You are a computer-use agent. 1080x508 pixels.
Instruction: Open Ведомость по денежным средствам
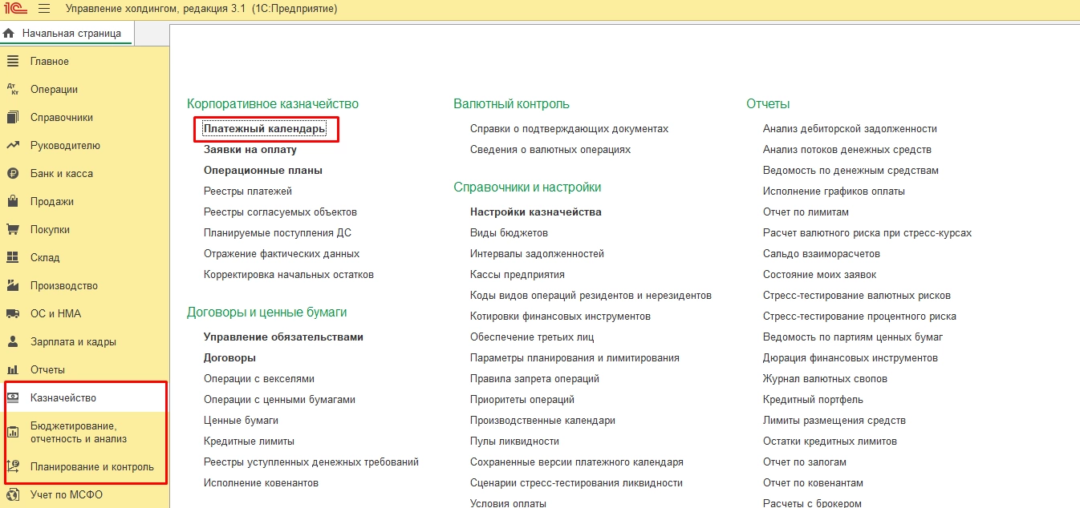point(851,171)
